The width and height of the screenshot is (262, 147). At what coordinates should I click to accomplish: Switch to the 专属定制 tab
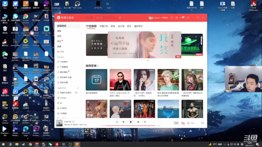[x=103, y=26]
